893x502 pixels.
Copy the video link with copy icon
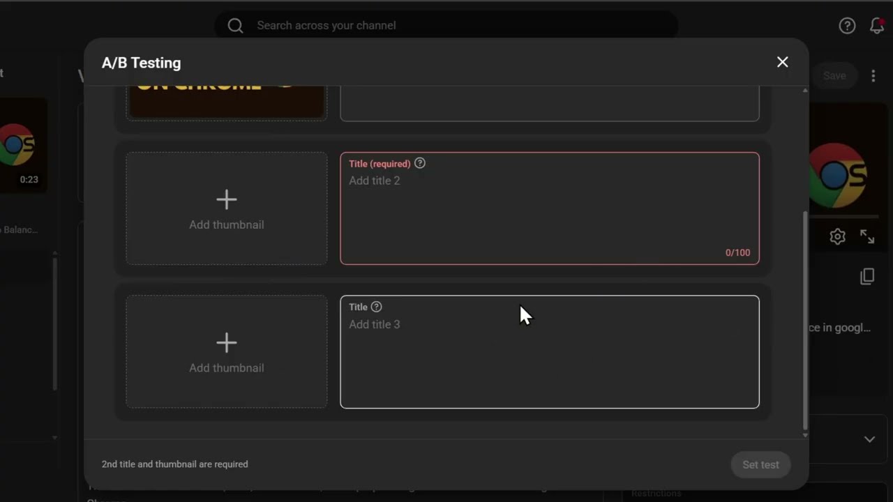(x=867, y=276)
